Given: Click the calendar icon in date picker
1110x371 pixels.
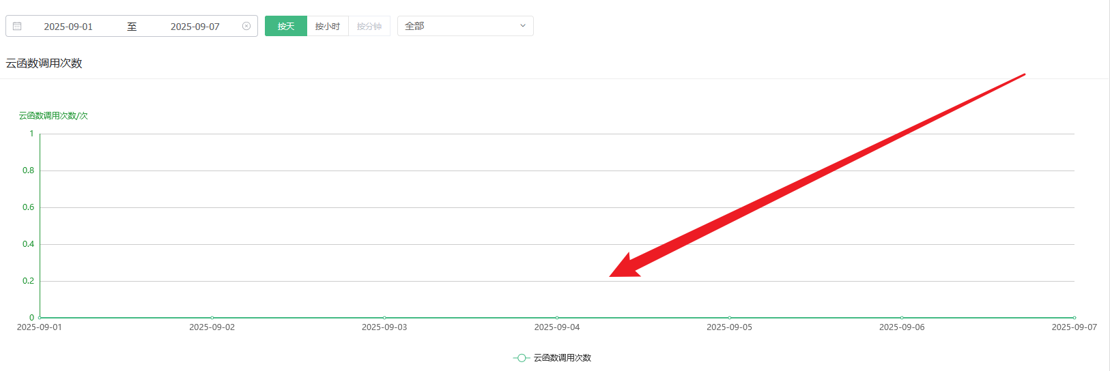Looking at the screenshot, I should tap(17, 26).
